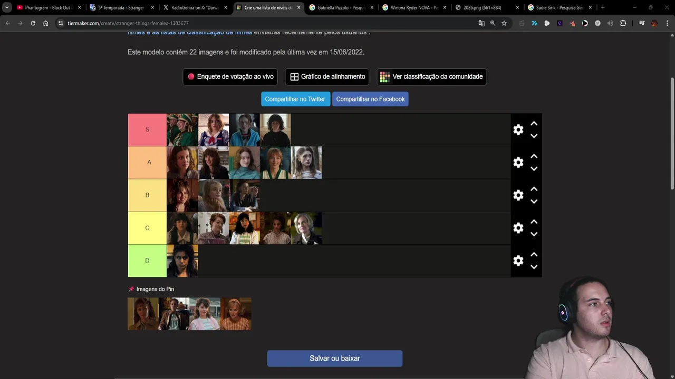Image resolution: width=675 pixels, height=379 pixels.
Task: Select first thumbnail in S tier
Action: (182, 129)
